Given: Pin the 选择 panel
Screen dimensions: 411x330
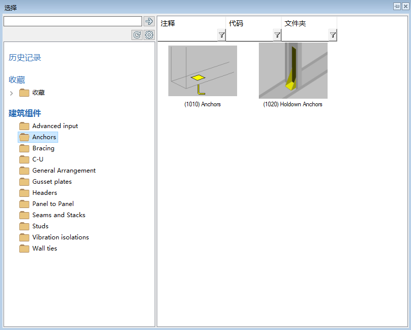Looking at the screenshot, I should (x=397, y=6).
